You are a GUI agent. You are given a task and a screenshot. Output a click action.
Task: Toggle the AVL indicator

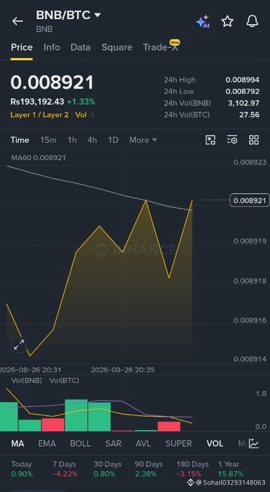tap(143, 444)
